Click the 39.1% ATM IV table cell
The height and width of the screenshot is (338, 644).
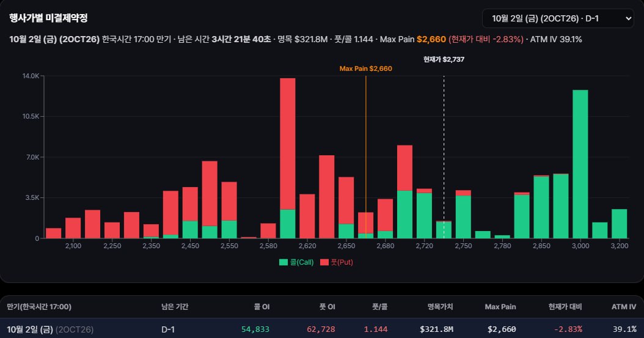pyautogui.click(x=624, y=329)
